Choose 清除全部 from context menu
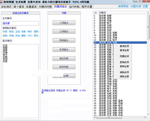 (124, 76)
